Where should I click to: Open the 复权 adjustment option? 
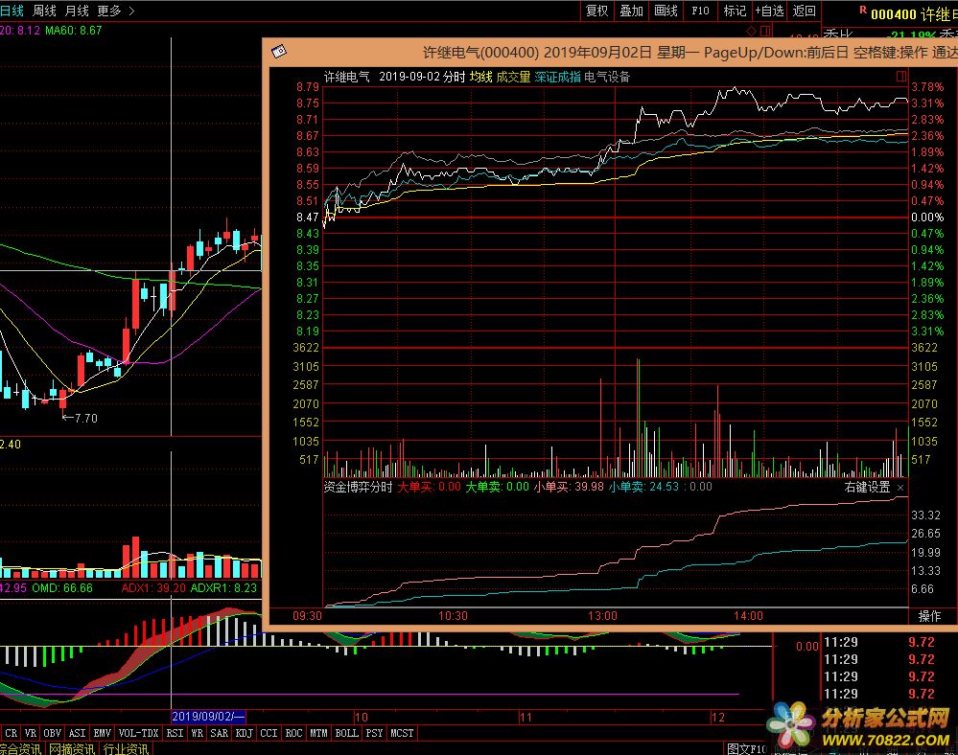pos(596,11)
